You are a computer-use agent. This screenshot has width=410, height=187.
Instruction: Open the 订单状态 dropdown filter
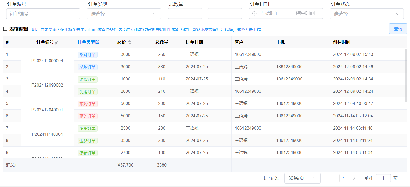pos(367,14)
